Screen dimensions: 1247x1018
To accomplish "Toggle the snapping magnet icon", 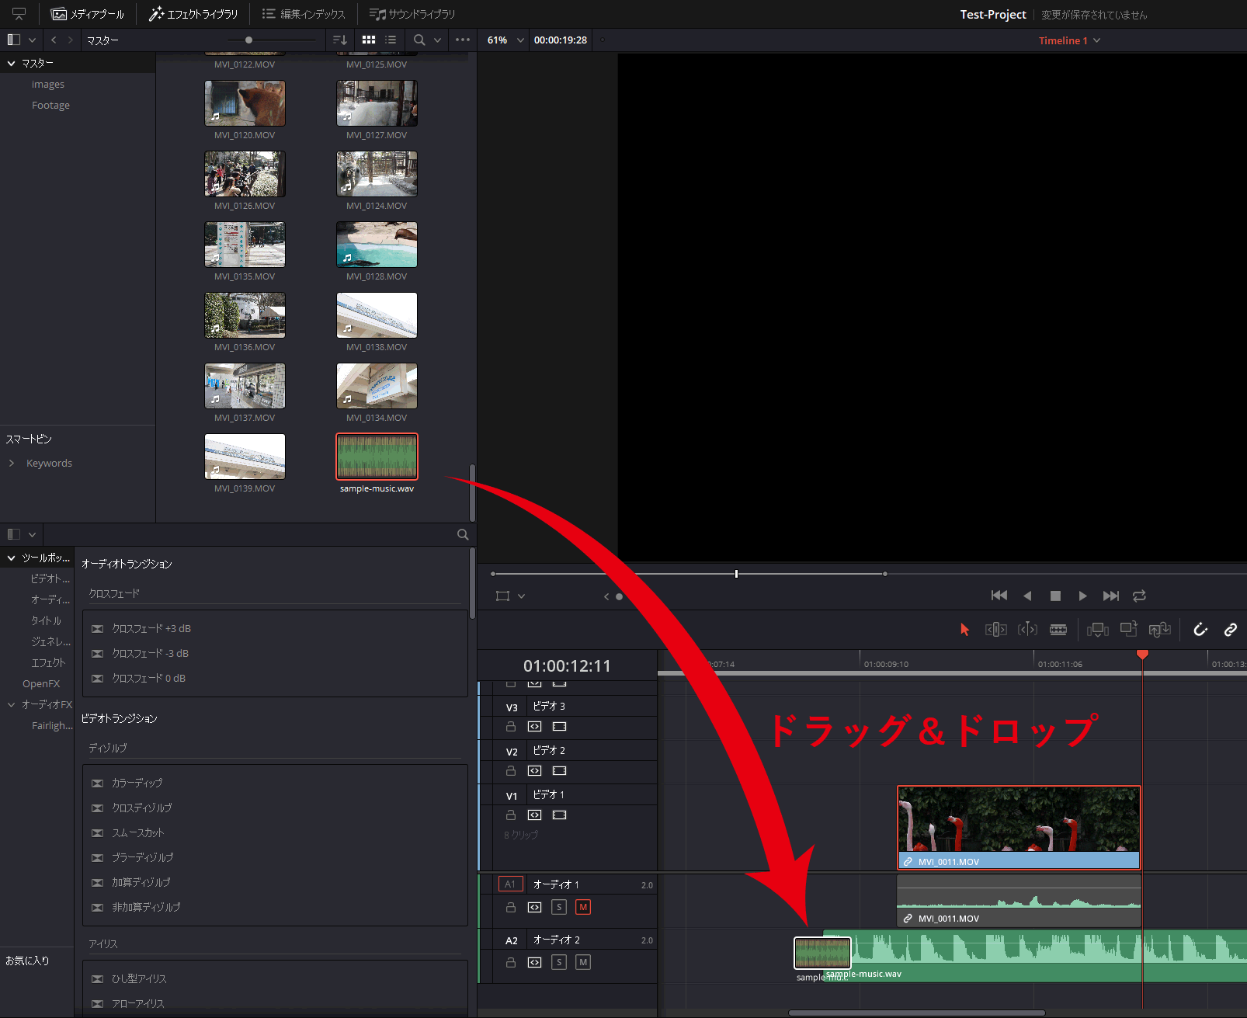I will tap(1200, 630).
